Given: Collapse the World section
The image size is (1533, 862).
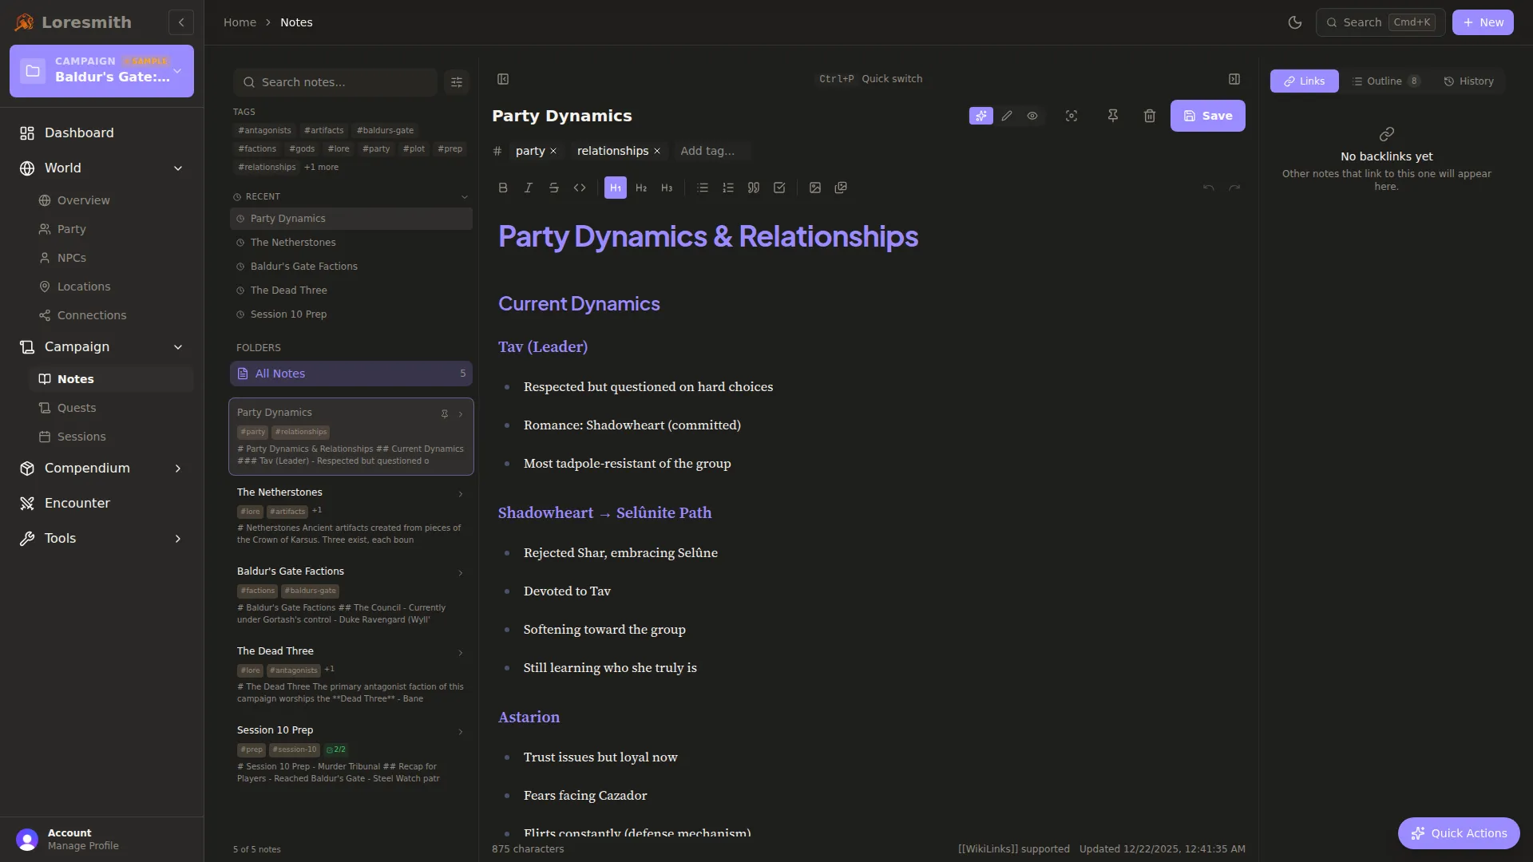Looking at the screenshot, I should point(178,168).
